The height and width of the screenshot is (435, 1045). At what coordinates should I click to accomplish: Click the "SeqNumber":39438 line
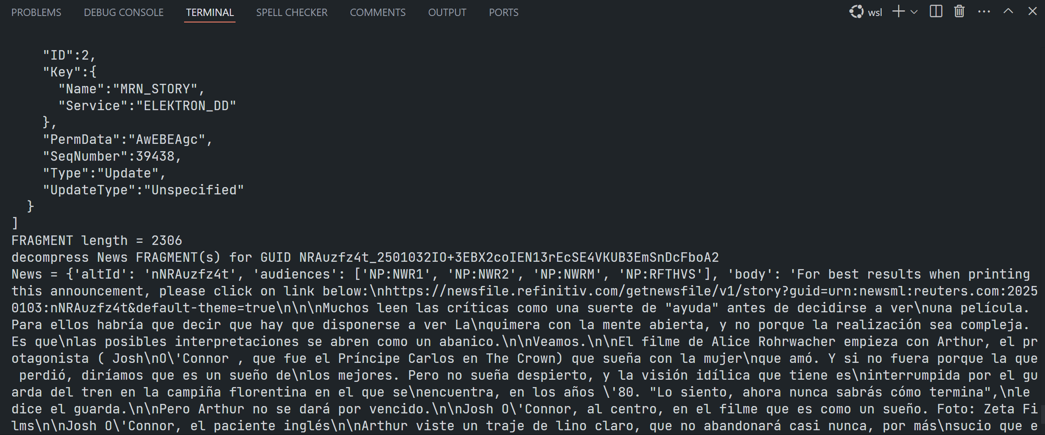click(112, 156)
